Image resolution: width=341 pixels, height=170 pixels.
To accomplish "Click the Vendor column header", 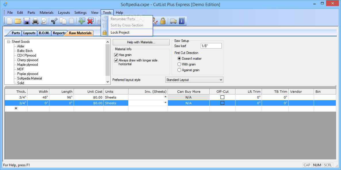I will click(x=301, y=92).
